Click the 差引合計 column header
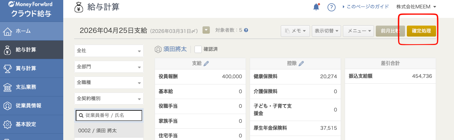454x140 pixels. [x=390, y=63]
